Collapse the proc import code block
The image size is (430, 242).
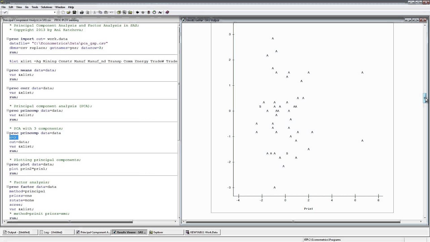[7, 39]
